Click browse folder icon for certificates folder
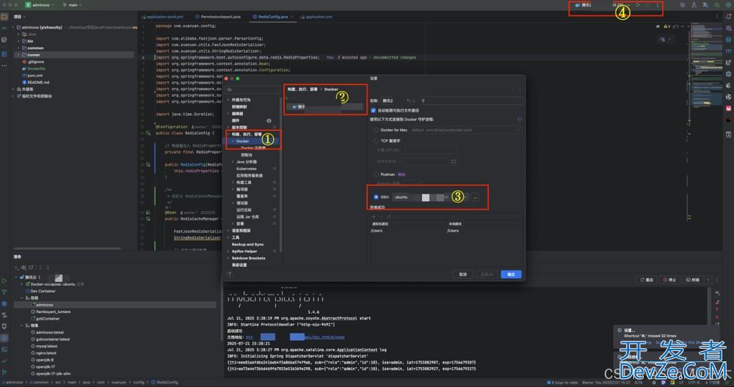The width and height of the screenshot is (734, 387). click(453, 161)
